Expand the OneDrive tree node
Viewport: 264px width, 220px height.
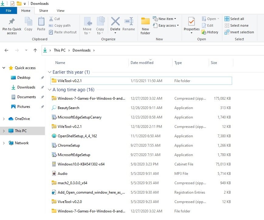point(4,119)
